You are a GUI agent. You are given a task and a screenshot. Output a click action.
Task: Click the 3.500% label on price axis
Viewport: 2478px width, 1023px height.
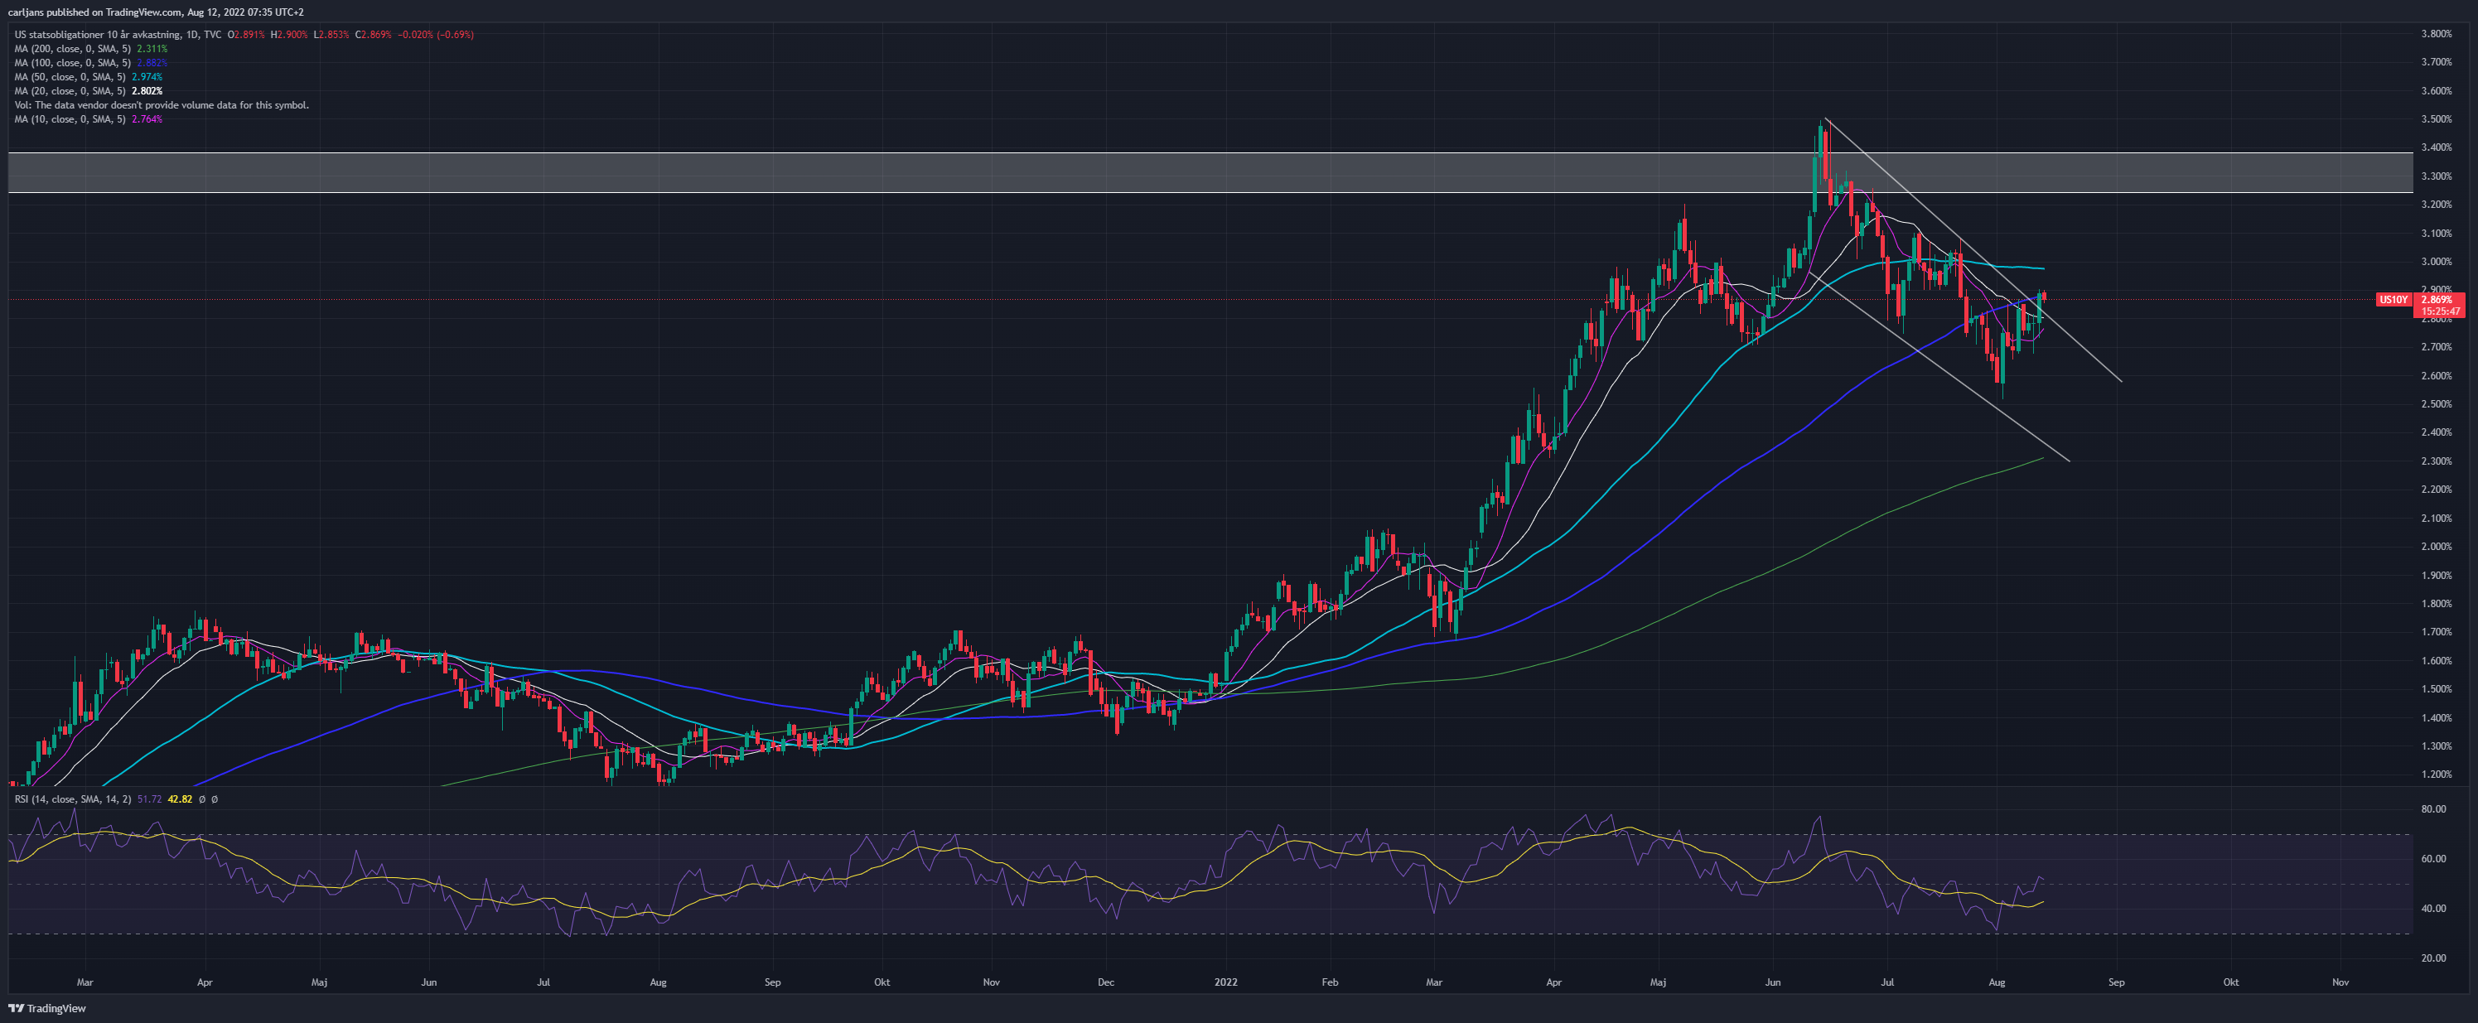2436,119
